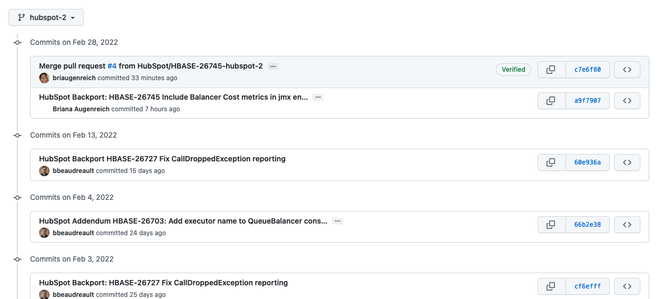Open briaugenreich's avatar
Viewport: 672px width, 299px height.
44,78
